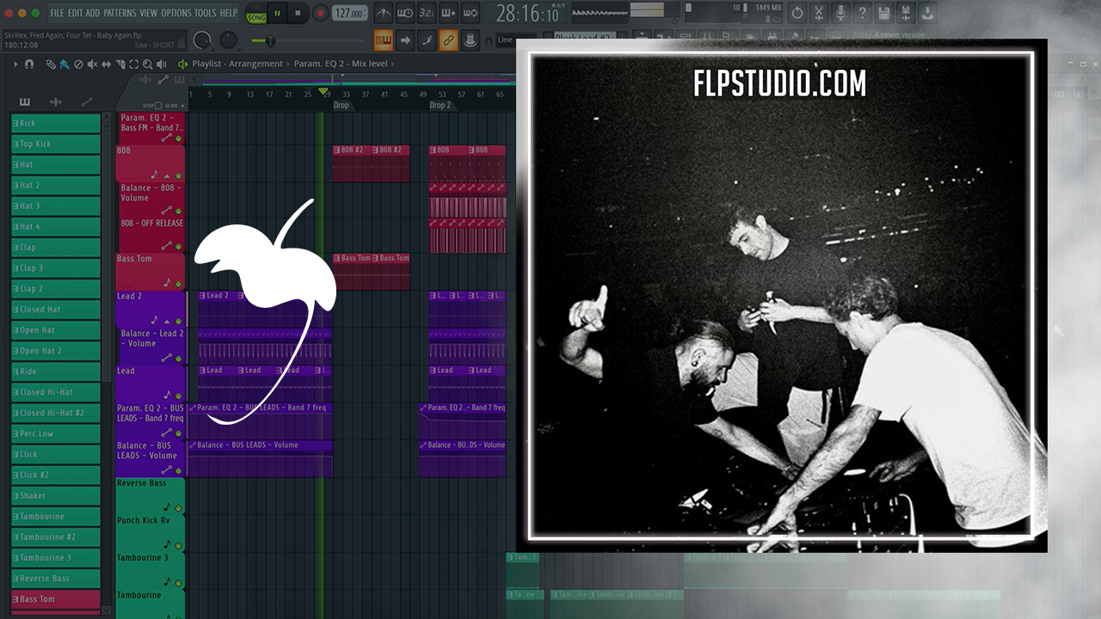Screen dimensions: 1101x619
Task: Click the record button in transport
Action: (x=320, y=13)
